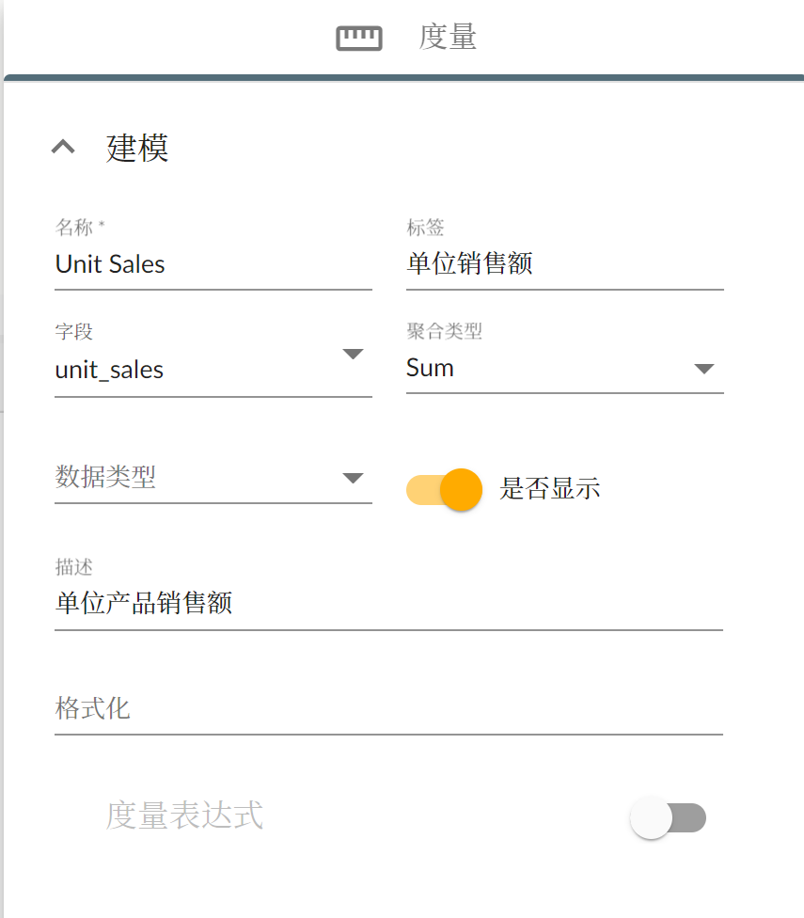Click the 度量表达式 label text

click(x=184, y=815)
